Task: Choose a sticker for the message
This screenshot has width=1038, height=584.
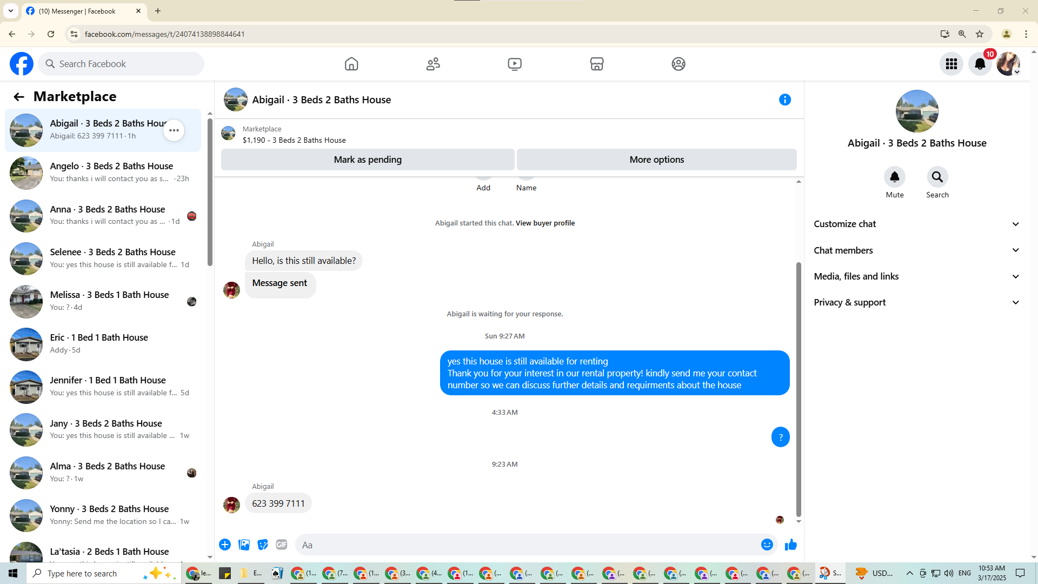Action: 263,545
